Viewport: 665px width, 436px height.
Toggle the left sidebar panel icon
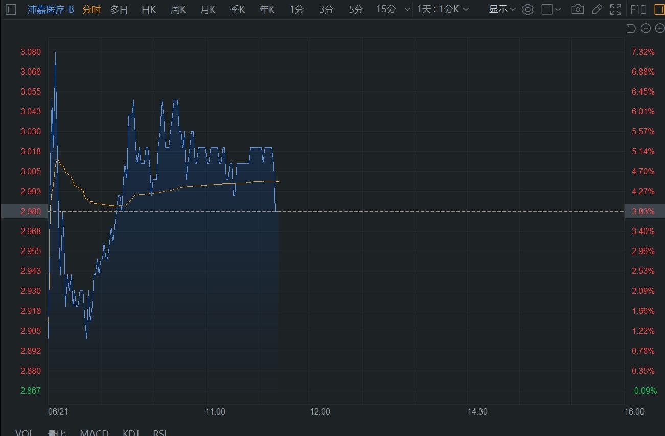point(11,9)
